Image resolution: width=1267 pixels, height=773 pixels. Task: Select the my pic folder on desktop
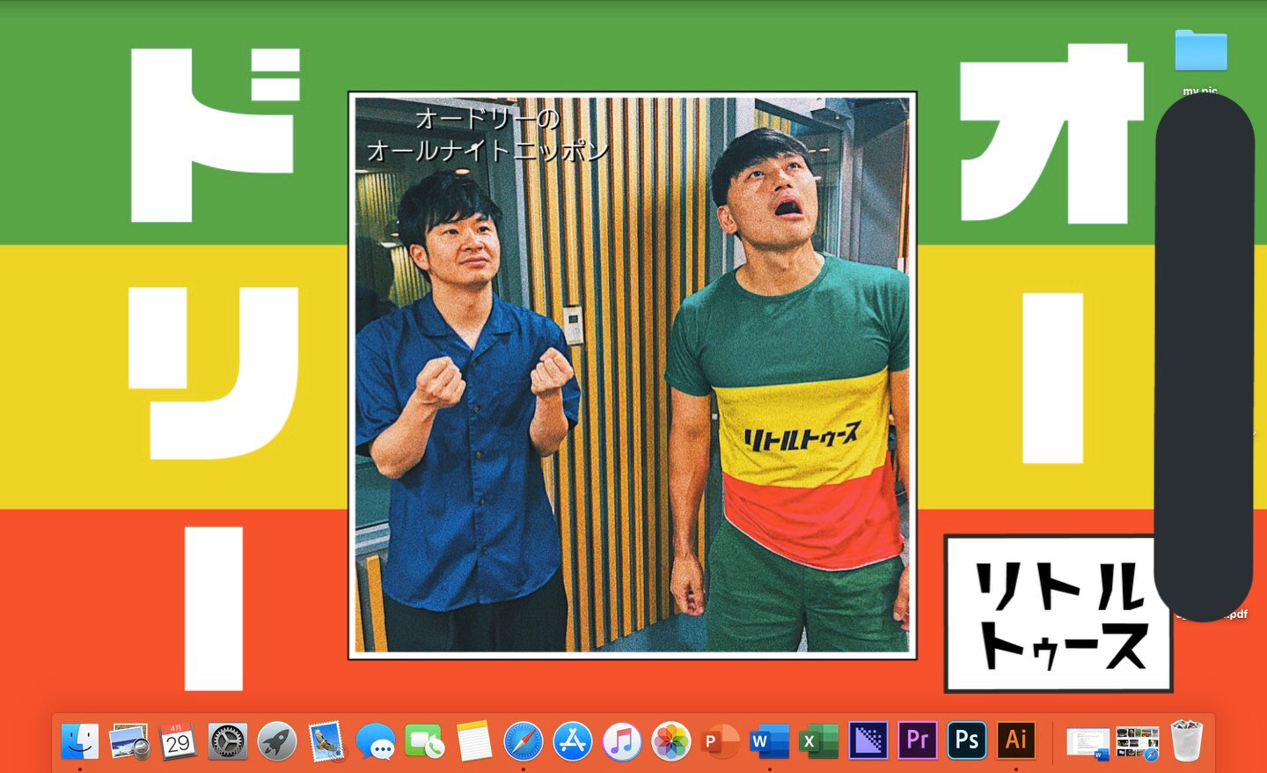coord(1201,51)
